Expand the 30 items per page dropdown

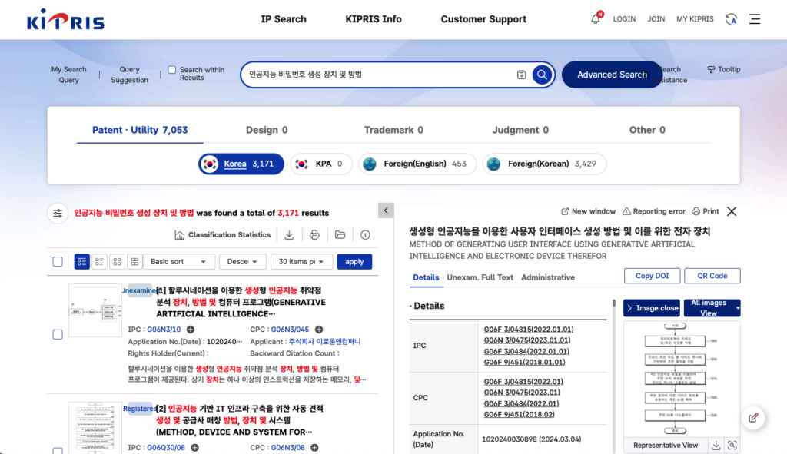tap(301, 262)
